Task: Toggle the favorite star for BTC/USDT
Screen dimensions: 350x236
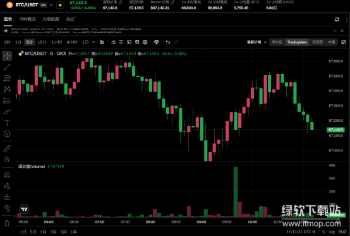Action: pos(60,5)
